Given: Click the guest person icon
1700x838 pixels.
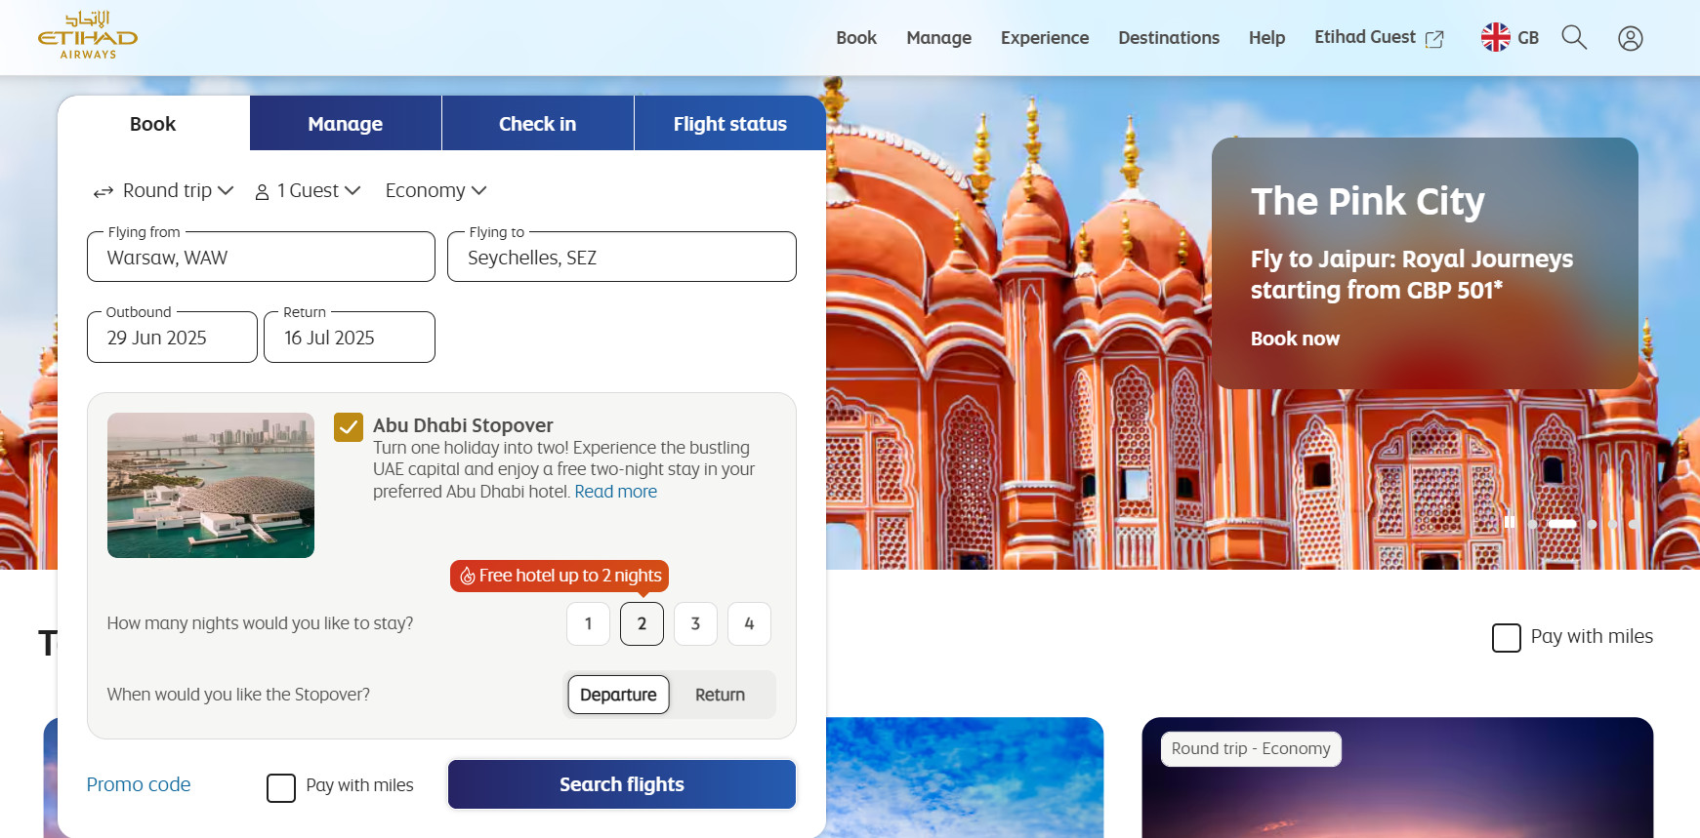Looking at the screenshot, I should pos(262,192).
